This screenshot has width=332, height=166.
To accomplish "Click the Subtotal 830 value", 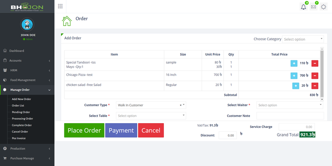I will point(314,95).
